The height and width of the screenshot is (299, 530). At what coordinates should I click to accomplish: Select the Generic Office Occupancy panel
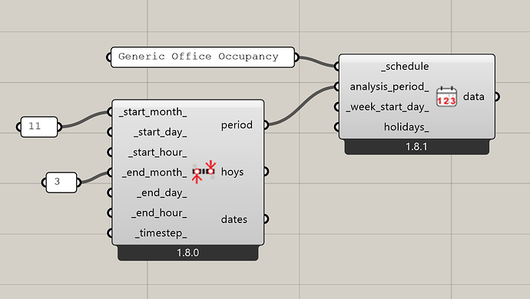pyautogui.click(x=203, y=57)
